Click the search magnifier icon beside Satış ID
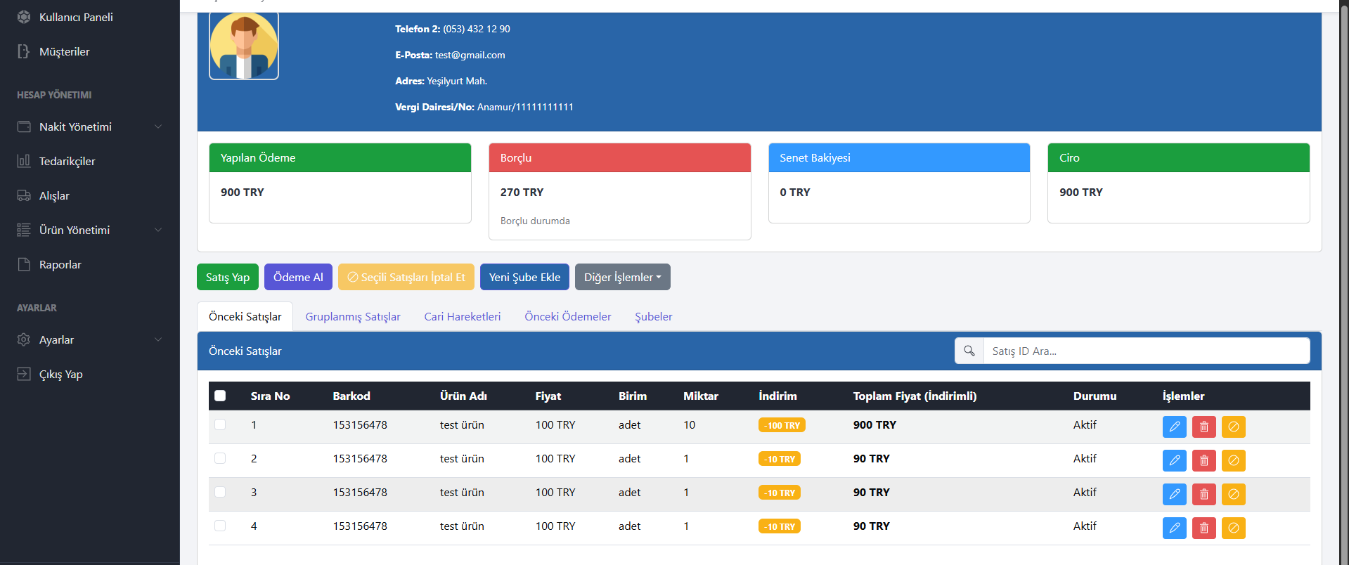 [969, 351]
